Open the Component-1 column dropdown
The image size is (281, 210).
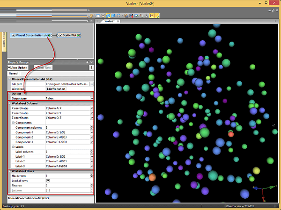click(x=92, y=132)
